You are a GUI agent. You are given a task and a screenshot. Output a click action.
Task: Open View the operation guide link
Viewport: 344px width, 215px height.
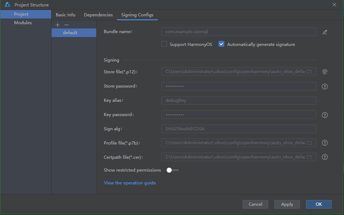pos(130,183)
